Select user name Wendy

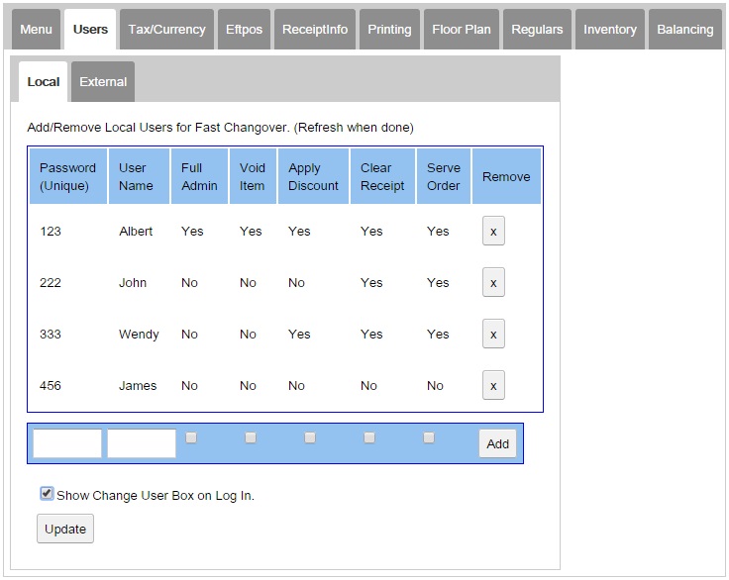(139, 335)
